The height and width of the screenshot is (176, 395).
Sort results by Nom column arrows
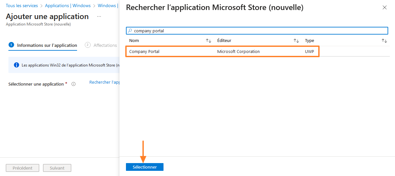pos(209,41)
